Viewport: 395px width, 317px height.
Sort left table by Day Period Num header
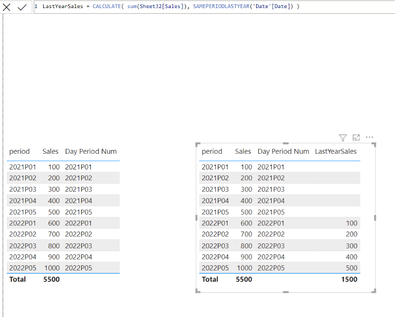91,151
